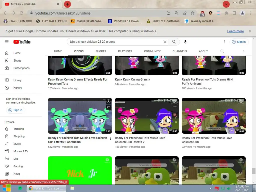Start voice search with microphone icon
Viewport: 256px width, 192px height.
point(185,42)
